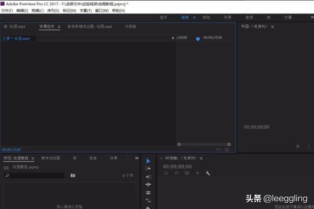Open the 效果控件 panel menu

tap(59, 27)
